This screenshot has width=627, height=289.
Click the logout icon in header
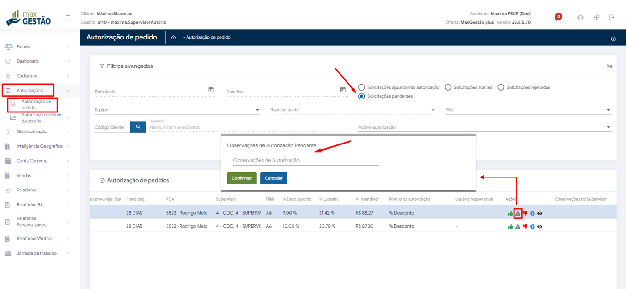point(612,18)
